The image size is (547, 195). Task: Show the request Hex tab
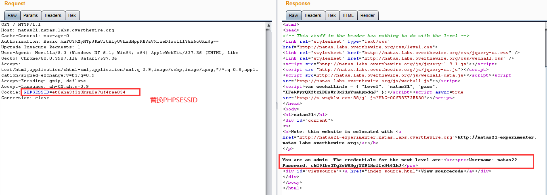(x=72, y=15)
